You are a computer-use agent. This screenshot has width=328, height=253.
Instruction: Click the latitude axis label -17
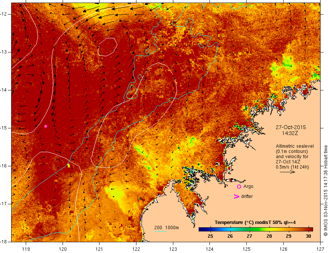[4, 204]
